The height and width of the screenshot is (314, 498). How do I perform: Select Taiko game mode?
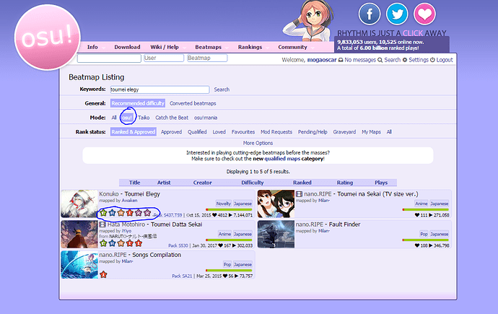pos(144,118)
